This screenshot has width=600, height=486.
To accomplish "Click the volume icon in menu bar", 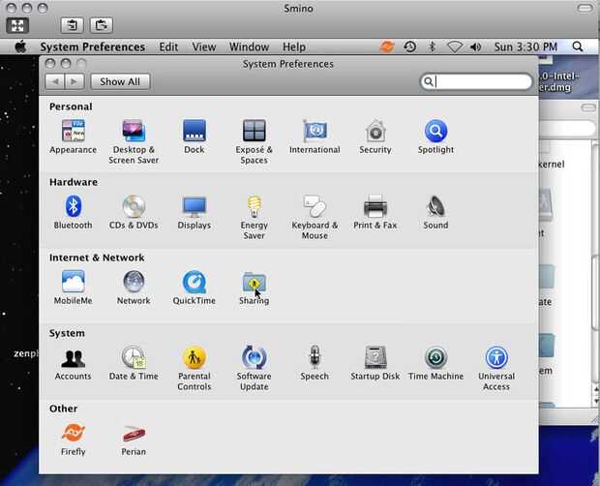I will click(x=475, y=46).
